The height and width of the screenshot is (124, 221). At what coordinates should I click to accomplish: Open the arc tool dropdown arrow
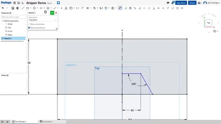(x=44, y=8)
